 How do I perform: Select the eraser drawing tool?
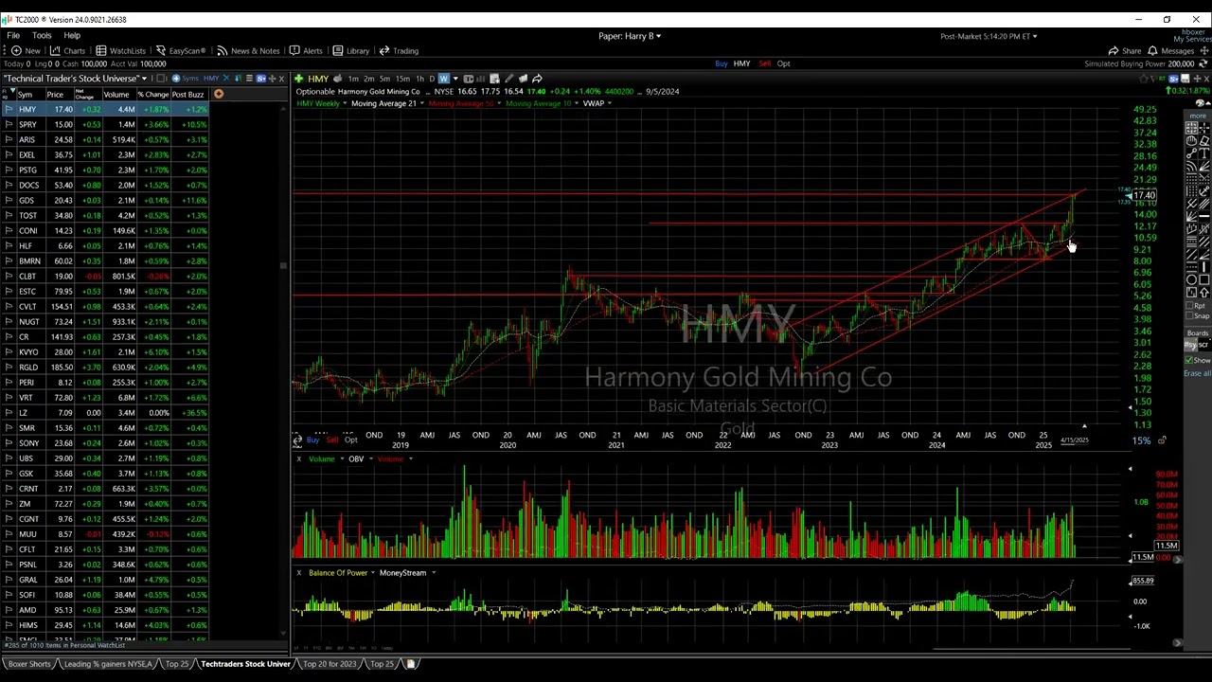1204,140
